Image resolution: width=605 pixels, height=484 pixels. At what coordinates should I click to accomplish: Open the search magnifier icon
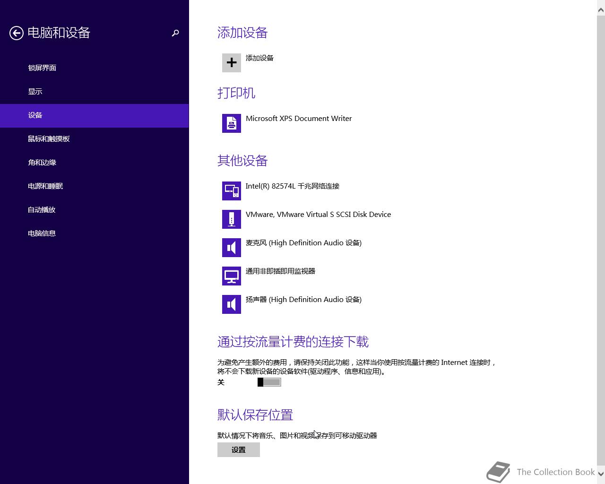click(x=175, y=33)
